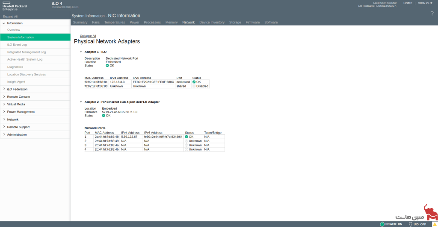Click the green OK icon for Adapter 1 status
Screen dimensions: 438x227
pos(107,66)
